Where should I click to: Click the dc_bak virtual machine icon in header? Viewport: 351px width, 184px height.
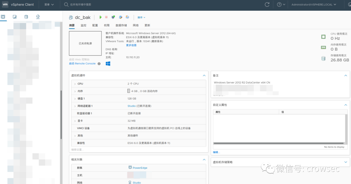pyautogui.click(x=71, y=17)
